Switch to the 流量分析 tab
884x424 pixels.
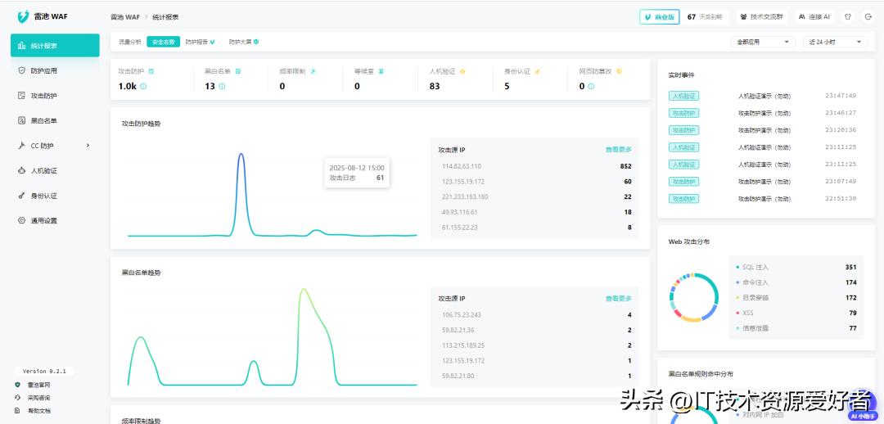pyautogui.click(x=129, y=42)
